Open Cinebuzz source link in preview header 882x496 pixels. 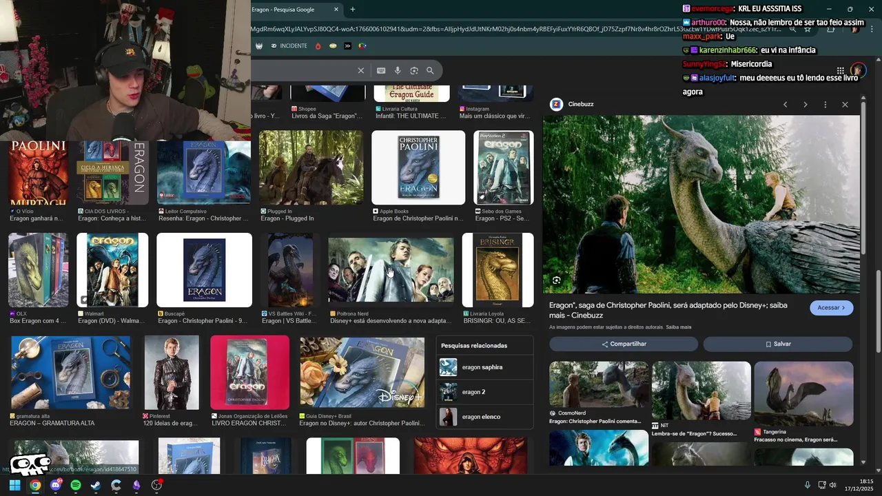(x=572, y=104)
